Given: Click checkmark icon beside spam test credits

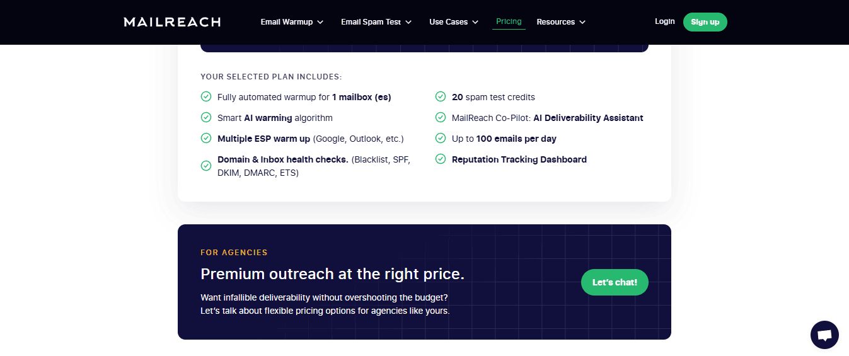Looking at the screenshot, I should pyautogui.click(x=441, y=96).
